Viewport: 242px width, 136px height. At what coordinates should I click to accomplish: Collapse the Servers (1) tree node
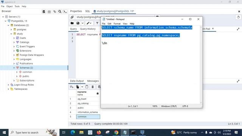point(3,17)
